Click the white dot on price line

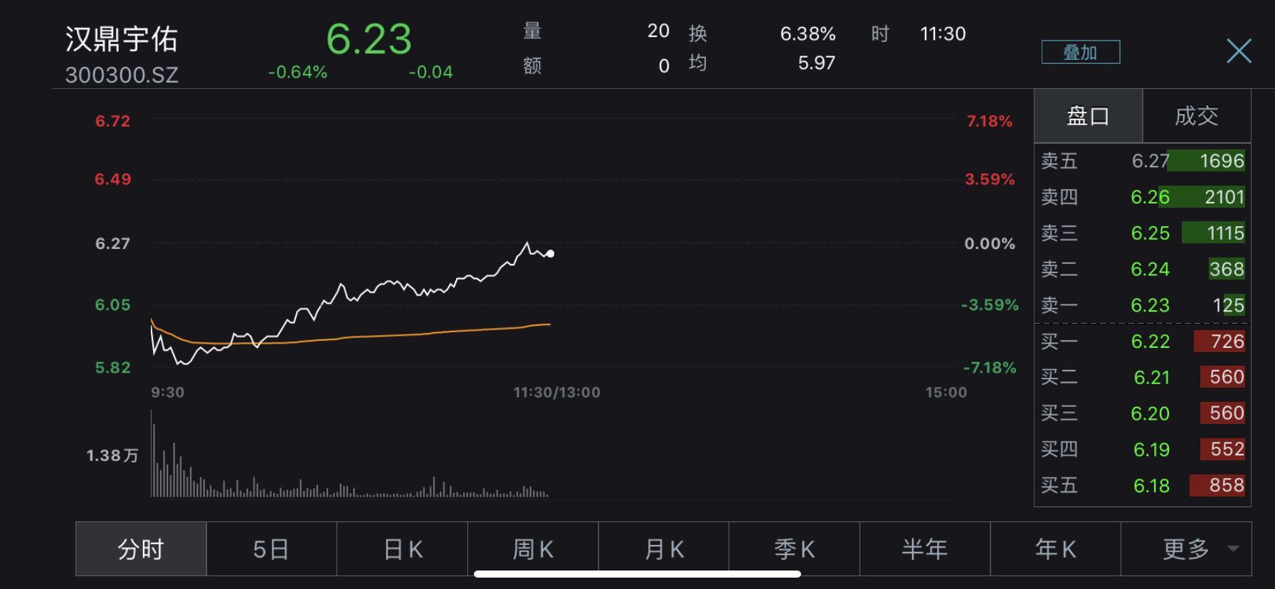pyautogui.click(x=550, y=253)
